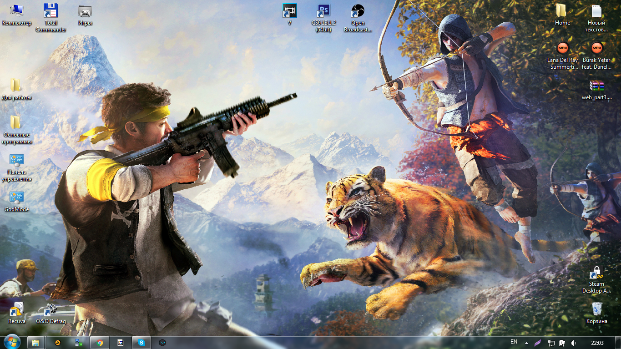Screen dimensions: 621x349
Task: Select the V shortcut icon
Action: click(289, 14)
